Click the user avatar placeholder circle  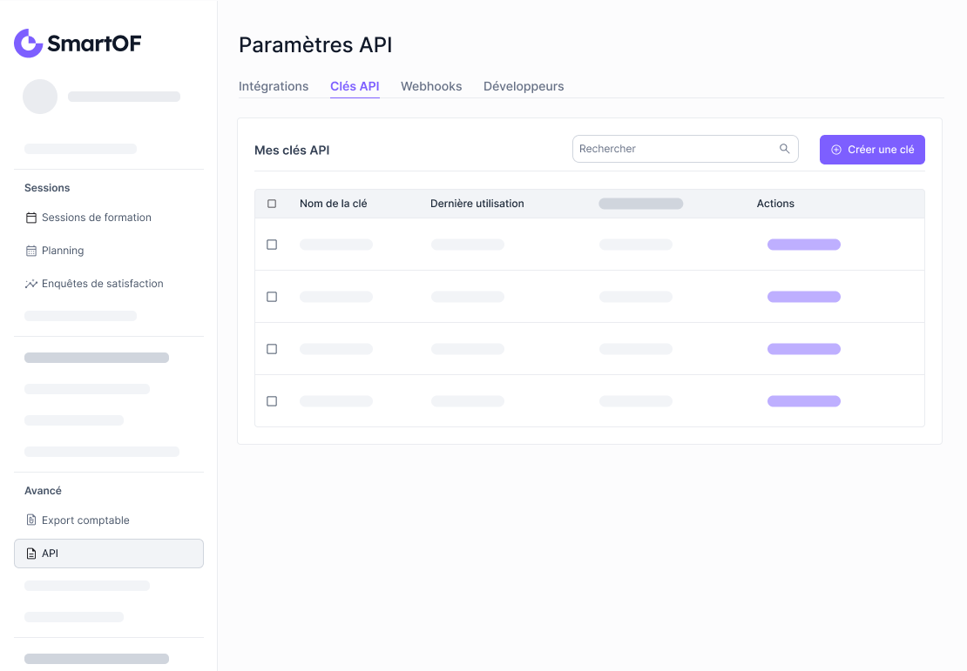click(40, 96)
